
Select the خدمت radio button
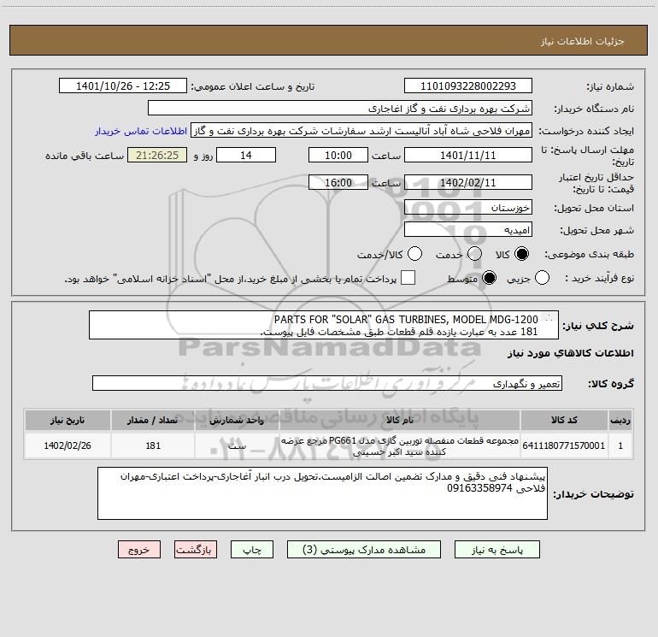click(x=474, y=254)
